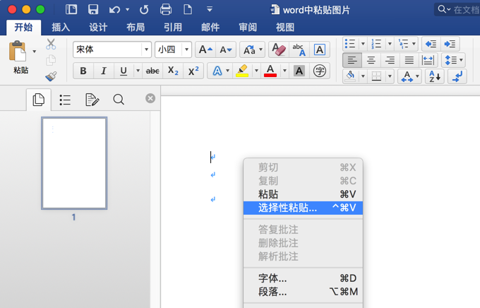This screenshot has height=308, width=480.
Task: Toggle character shading gray A button
Action: pos(299,71)
